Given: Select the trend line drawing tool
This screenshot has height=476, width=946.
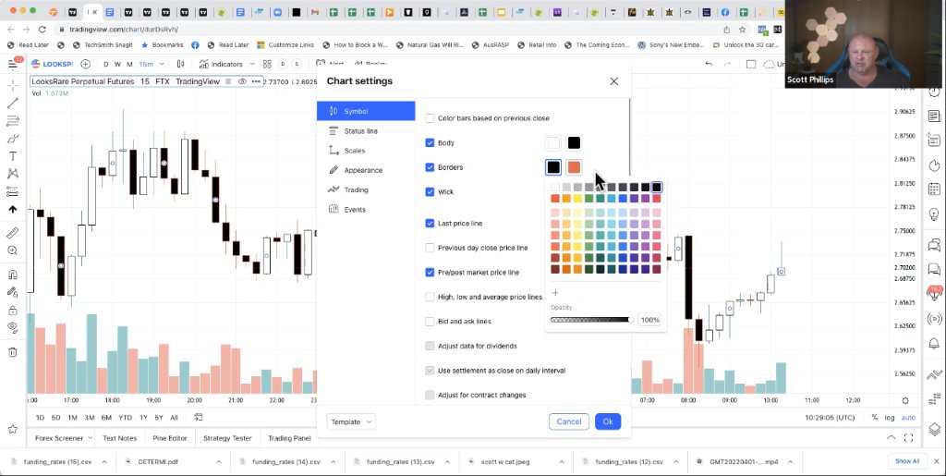Looking at the screenshot, I should 13,104.
